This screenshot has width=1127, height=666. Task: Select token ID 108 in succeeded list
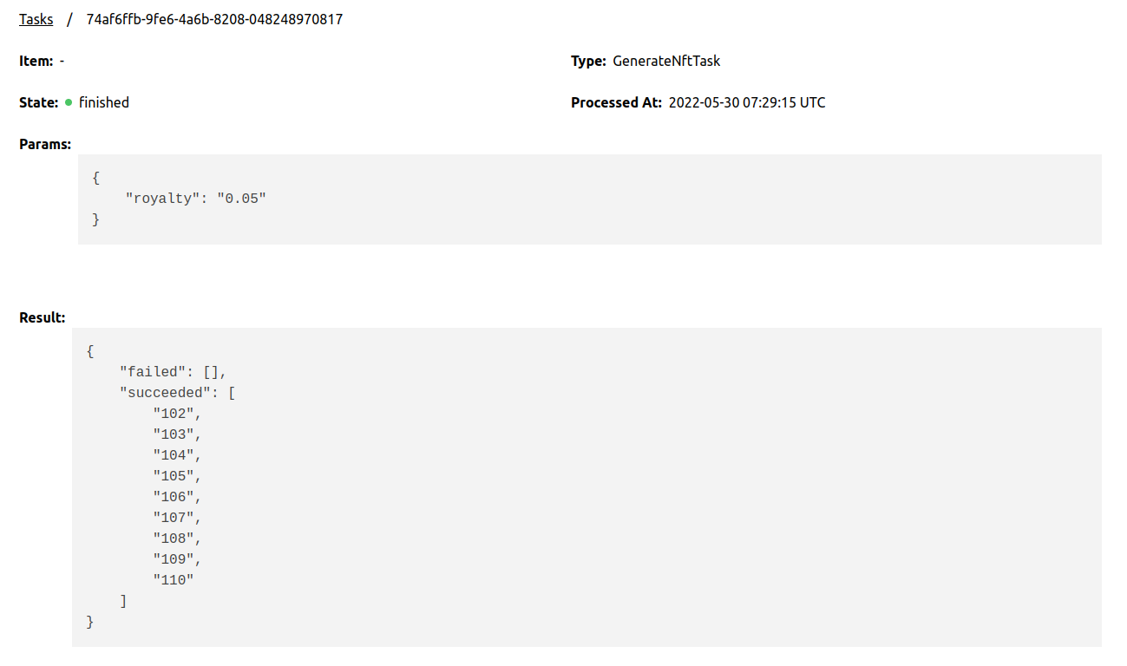pyautogui.click(x=174, y=538)
